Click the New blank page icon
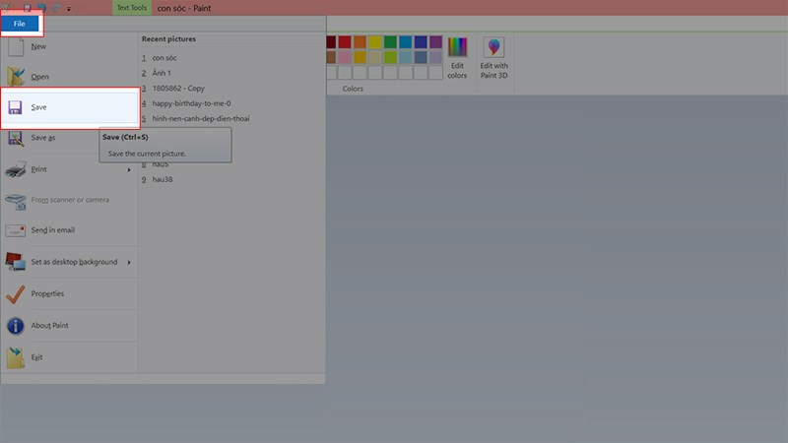This screenshot has width=788, height=443. (17, 46)
